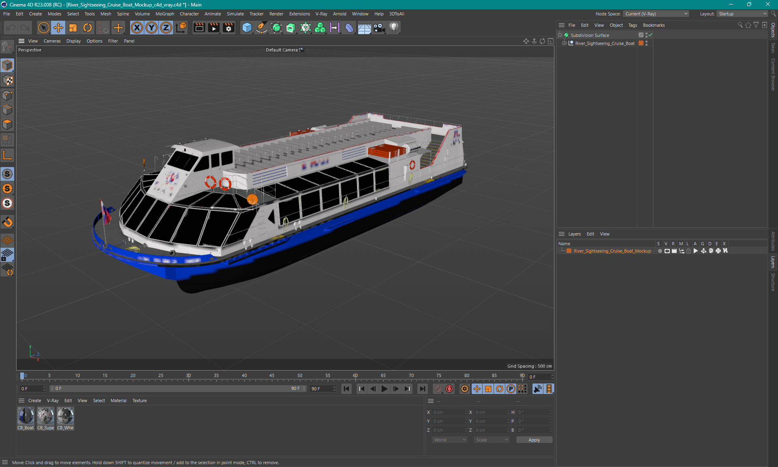Open viewport Cameras menu

(52, 41)
